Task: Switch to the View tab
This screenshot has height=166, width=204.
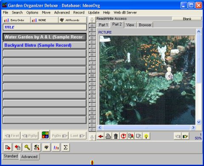Action: pos(130,25)
